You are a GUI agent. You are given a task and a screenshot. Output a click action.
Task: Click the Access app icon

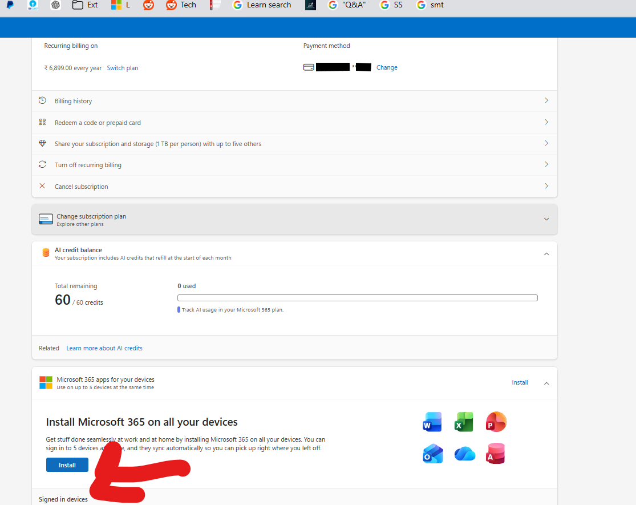(x=495, y=454)
